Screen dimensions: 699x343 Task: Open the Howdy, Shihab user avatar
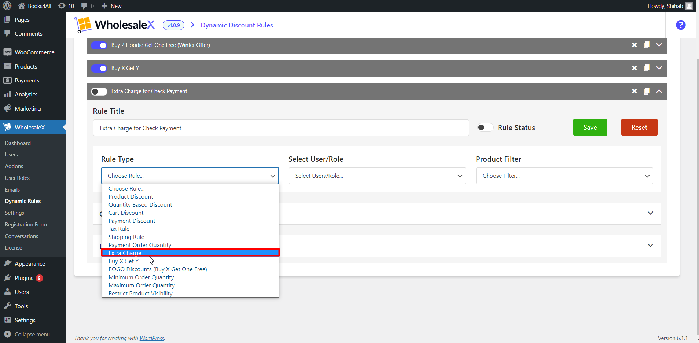tap(689, 6)
